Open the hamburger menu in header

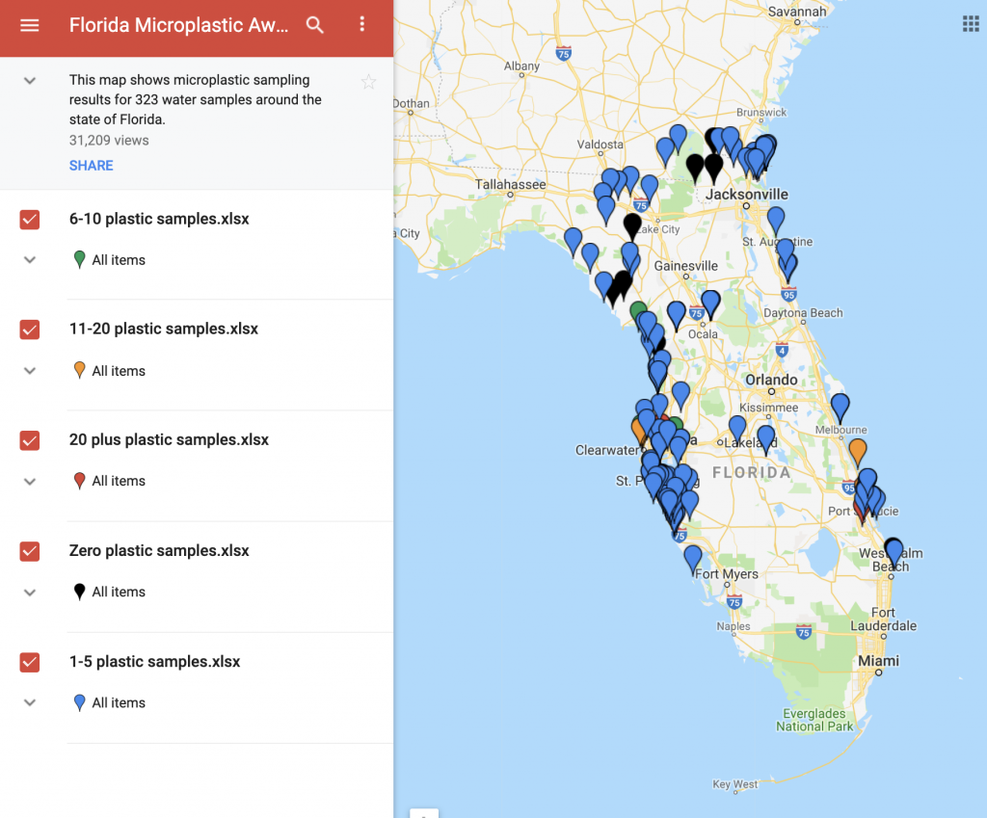(30, 25)
